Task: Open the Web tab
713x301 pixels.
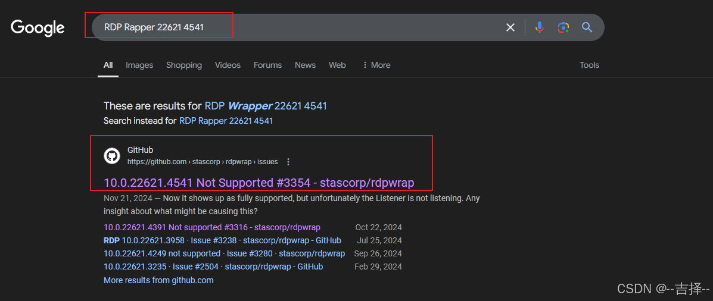Action: coord(337,65)
